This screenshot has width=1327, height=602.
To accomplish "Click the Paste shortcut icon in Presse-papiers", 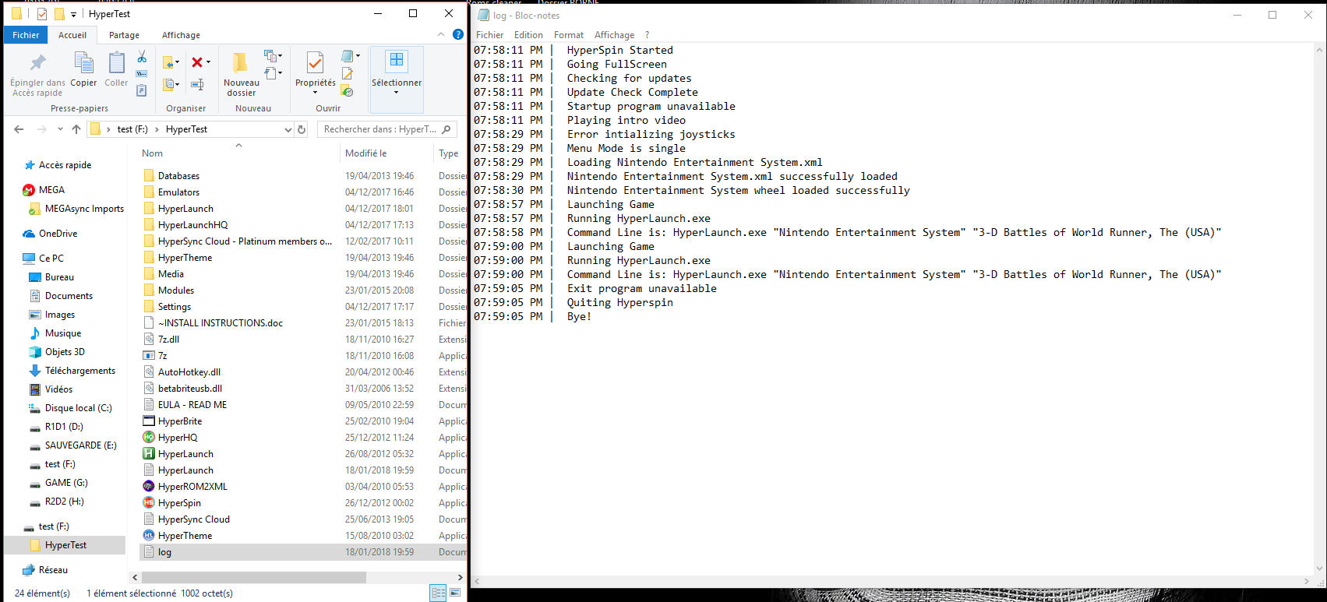I will tap(142, 90).
